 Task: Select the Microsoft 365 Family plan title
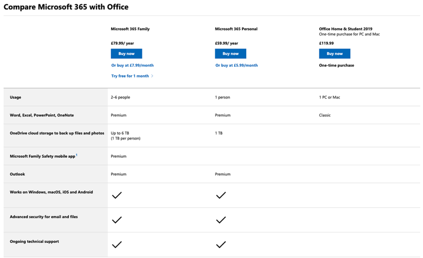click(x=130, y=29)
